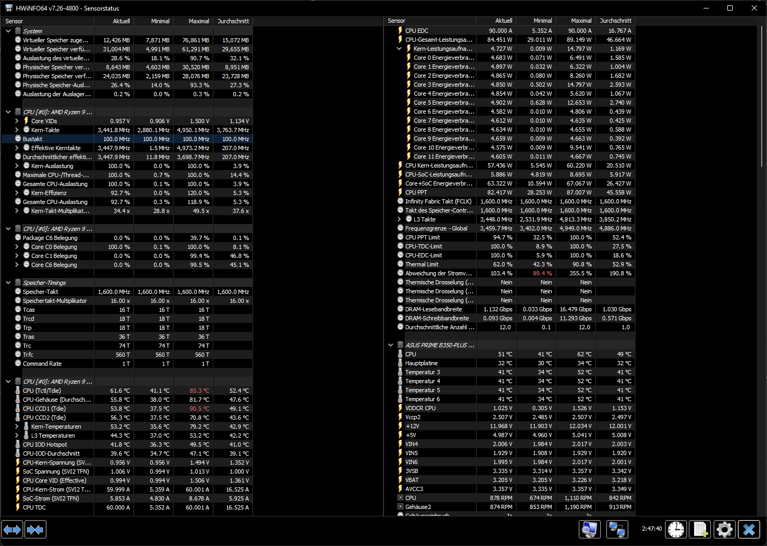The image size is (767, 546).
Task: Select the Core 5 Energieverbrauch row
Action: [x=509, y=103]
